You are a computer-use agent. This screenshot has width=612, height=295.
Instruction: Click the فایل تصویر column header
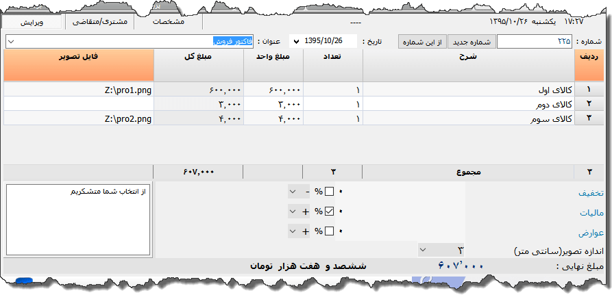pos(79,65)
